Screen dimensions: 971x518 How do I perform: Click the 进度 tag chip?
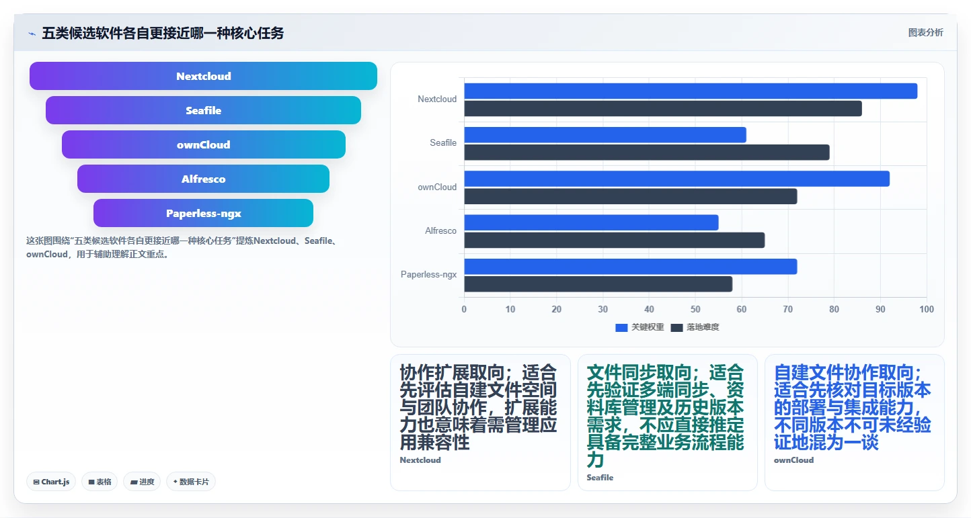pyautogui.click(x=142, y=482)
